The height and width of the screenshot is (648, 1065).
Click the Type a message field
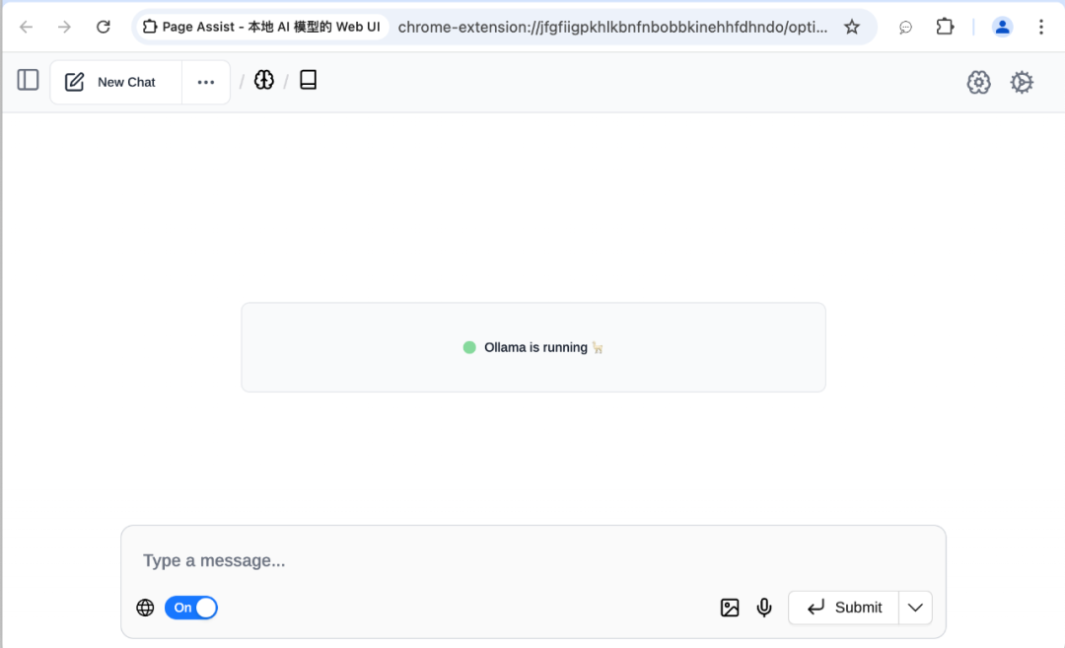pyautogui.click(x=533, y=560)
